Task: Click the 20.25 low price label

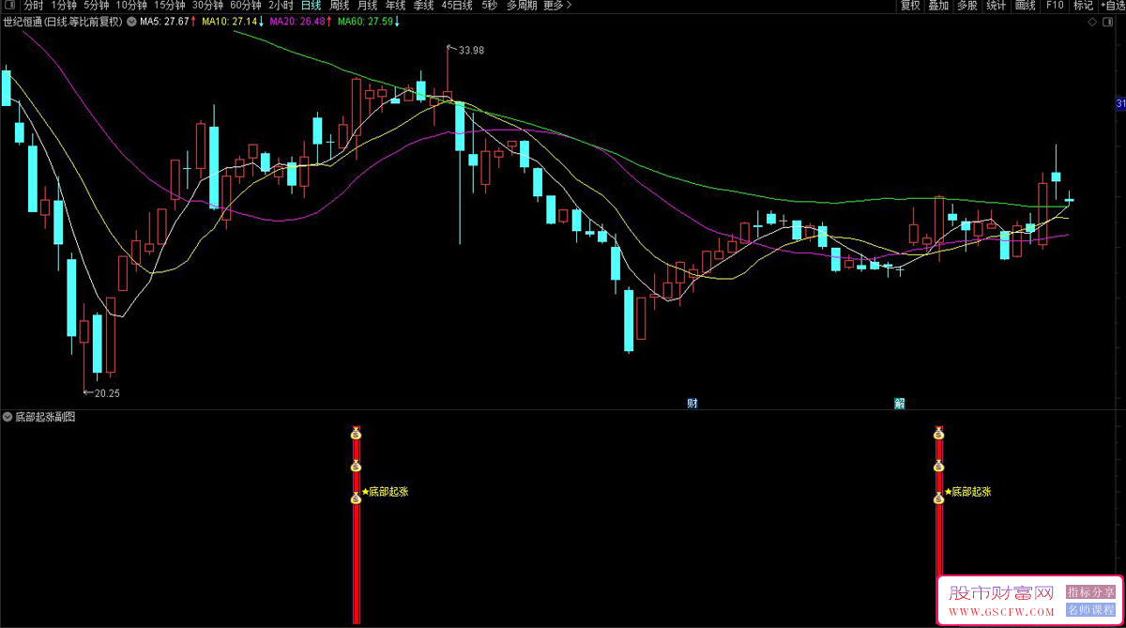Action: [107, 393]
